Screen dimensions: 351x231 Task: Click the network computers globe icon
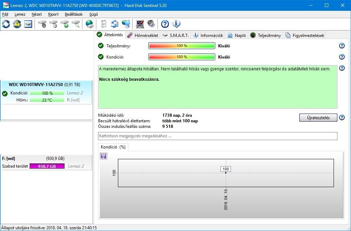pyautogui.click(x=126, y=24)
